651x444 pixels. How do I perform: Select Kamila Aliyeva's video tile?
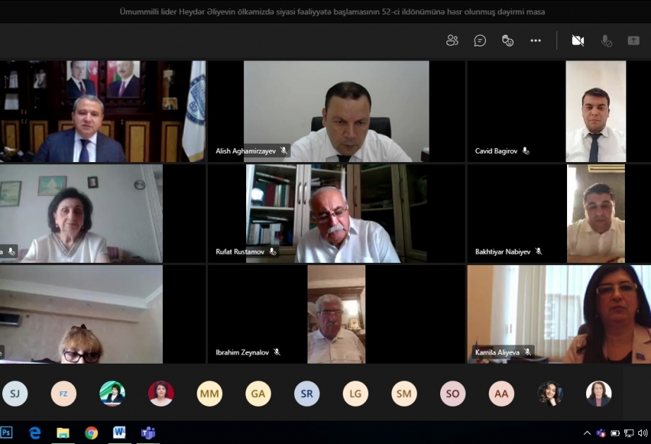pos(559,314)
